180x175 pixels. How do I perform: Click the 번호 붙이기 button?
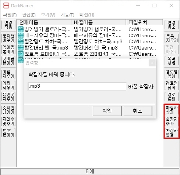[x=8, y=133]
